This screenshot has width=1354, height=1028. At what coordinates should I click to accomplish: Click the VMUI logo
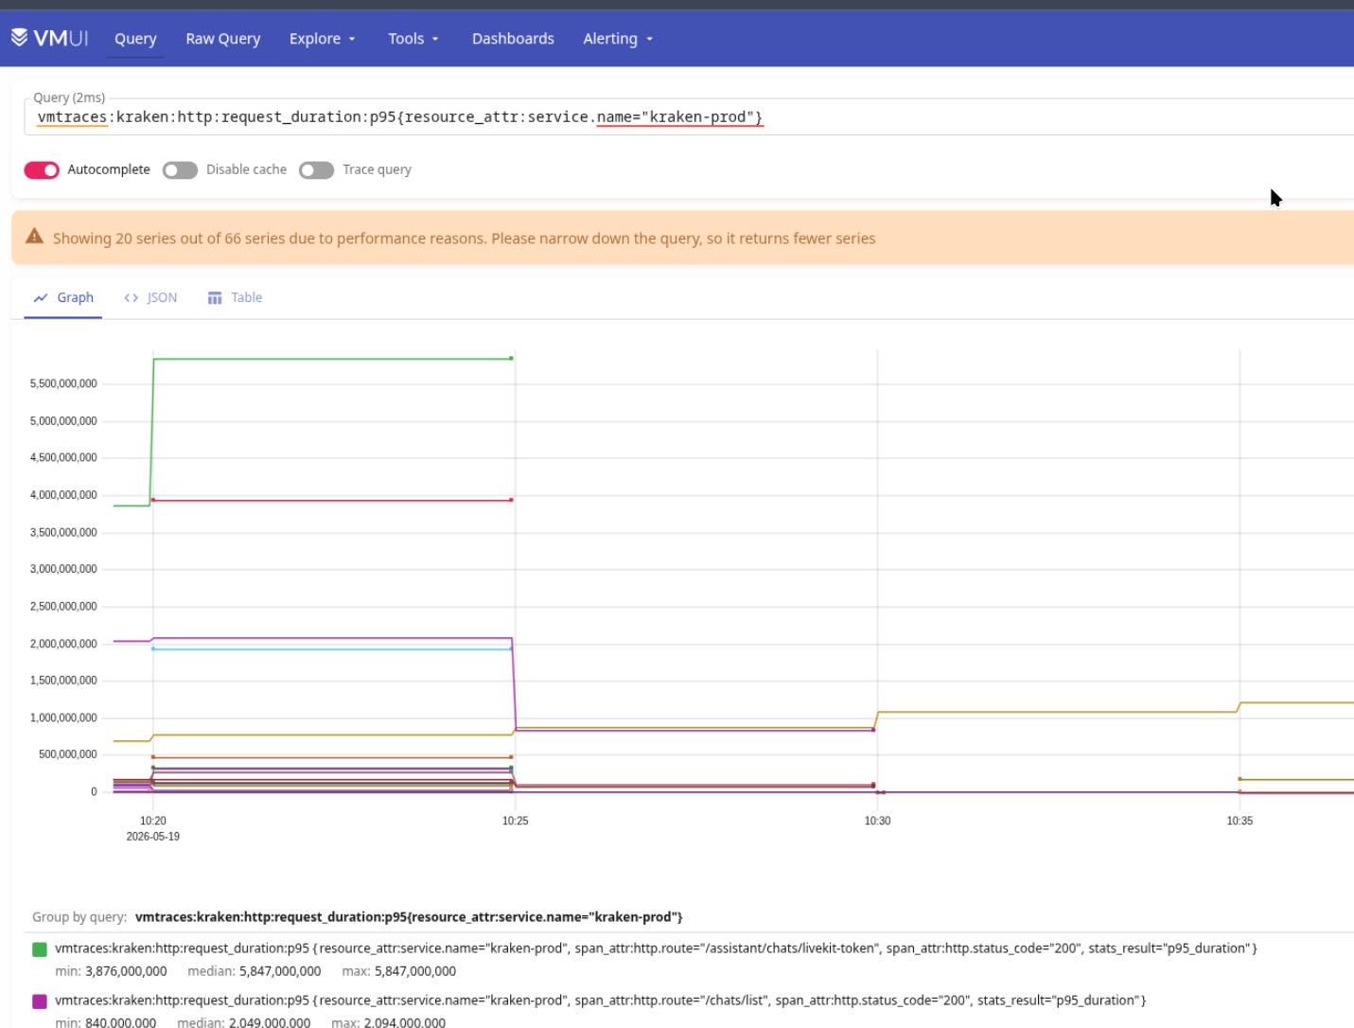(x=49, y=38)
